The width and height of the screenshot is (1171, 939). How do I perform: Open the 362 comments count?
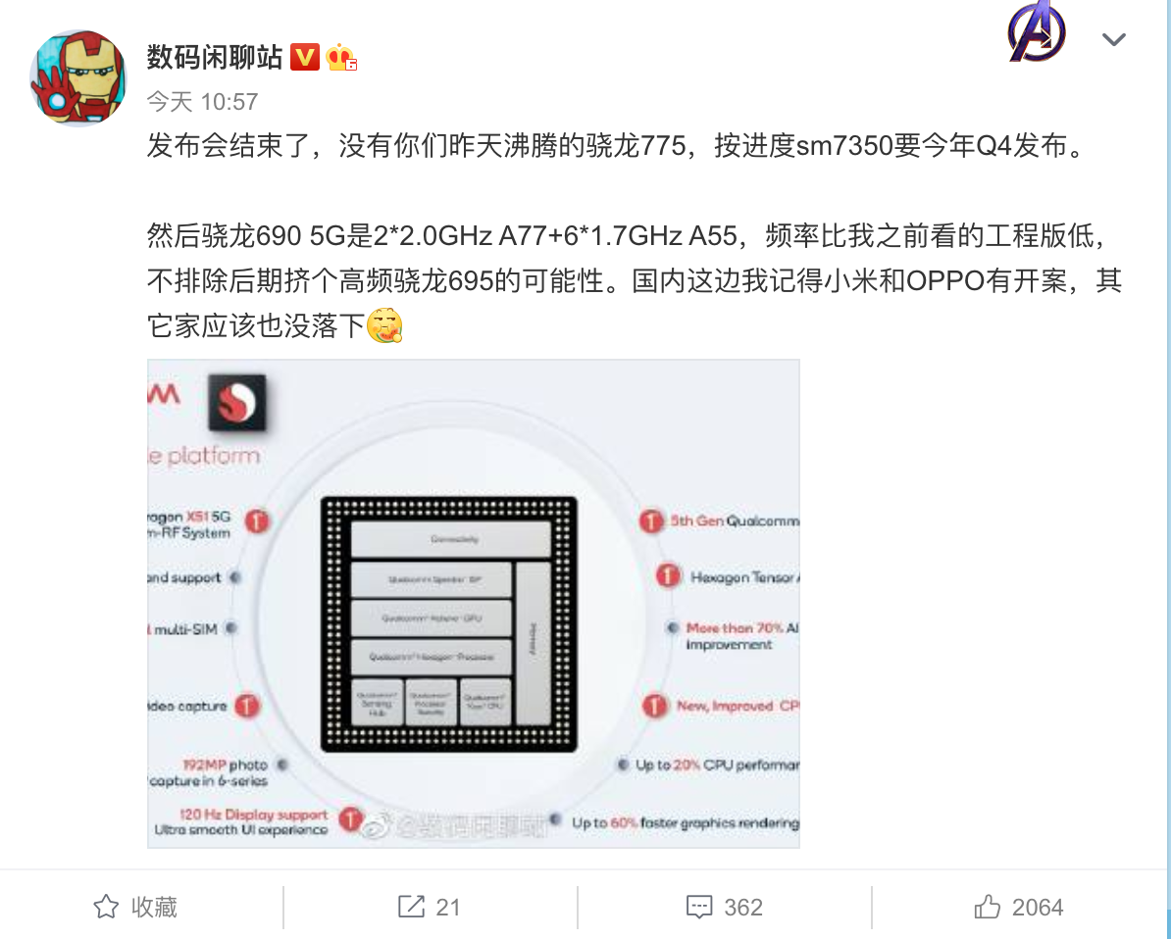tap(743, 907)
